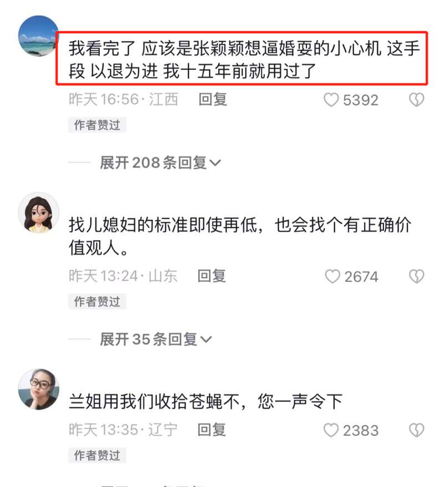The width and height of the screenshot is (444, 487).
Task: Like the comment with 2383 likes
Action: tap(331, 430)
